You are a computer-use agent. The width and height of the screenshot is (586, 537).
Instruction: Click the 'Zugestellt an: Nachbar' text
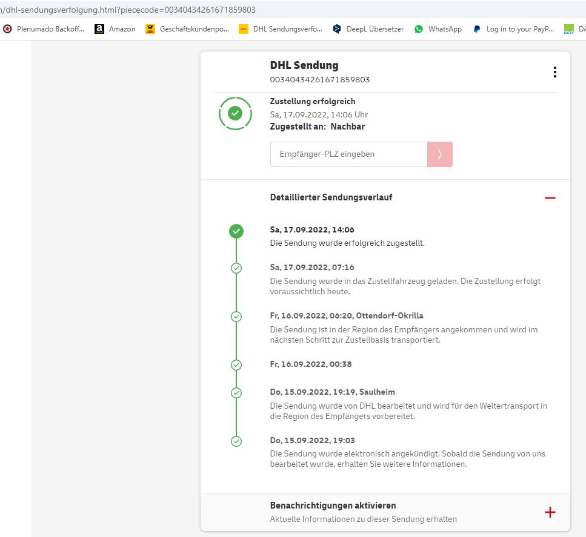318,127
